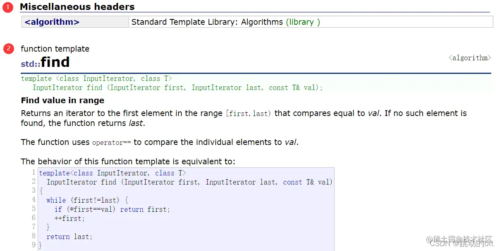The width and height of the screenshot is (500, 251).
Task: Click the '[first,last)' range text
Action: [249, 114]
